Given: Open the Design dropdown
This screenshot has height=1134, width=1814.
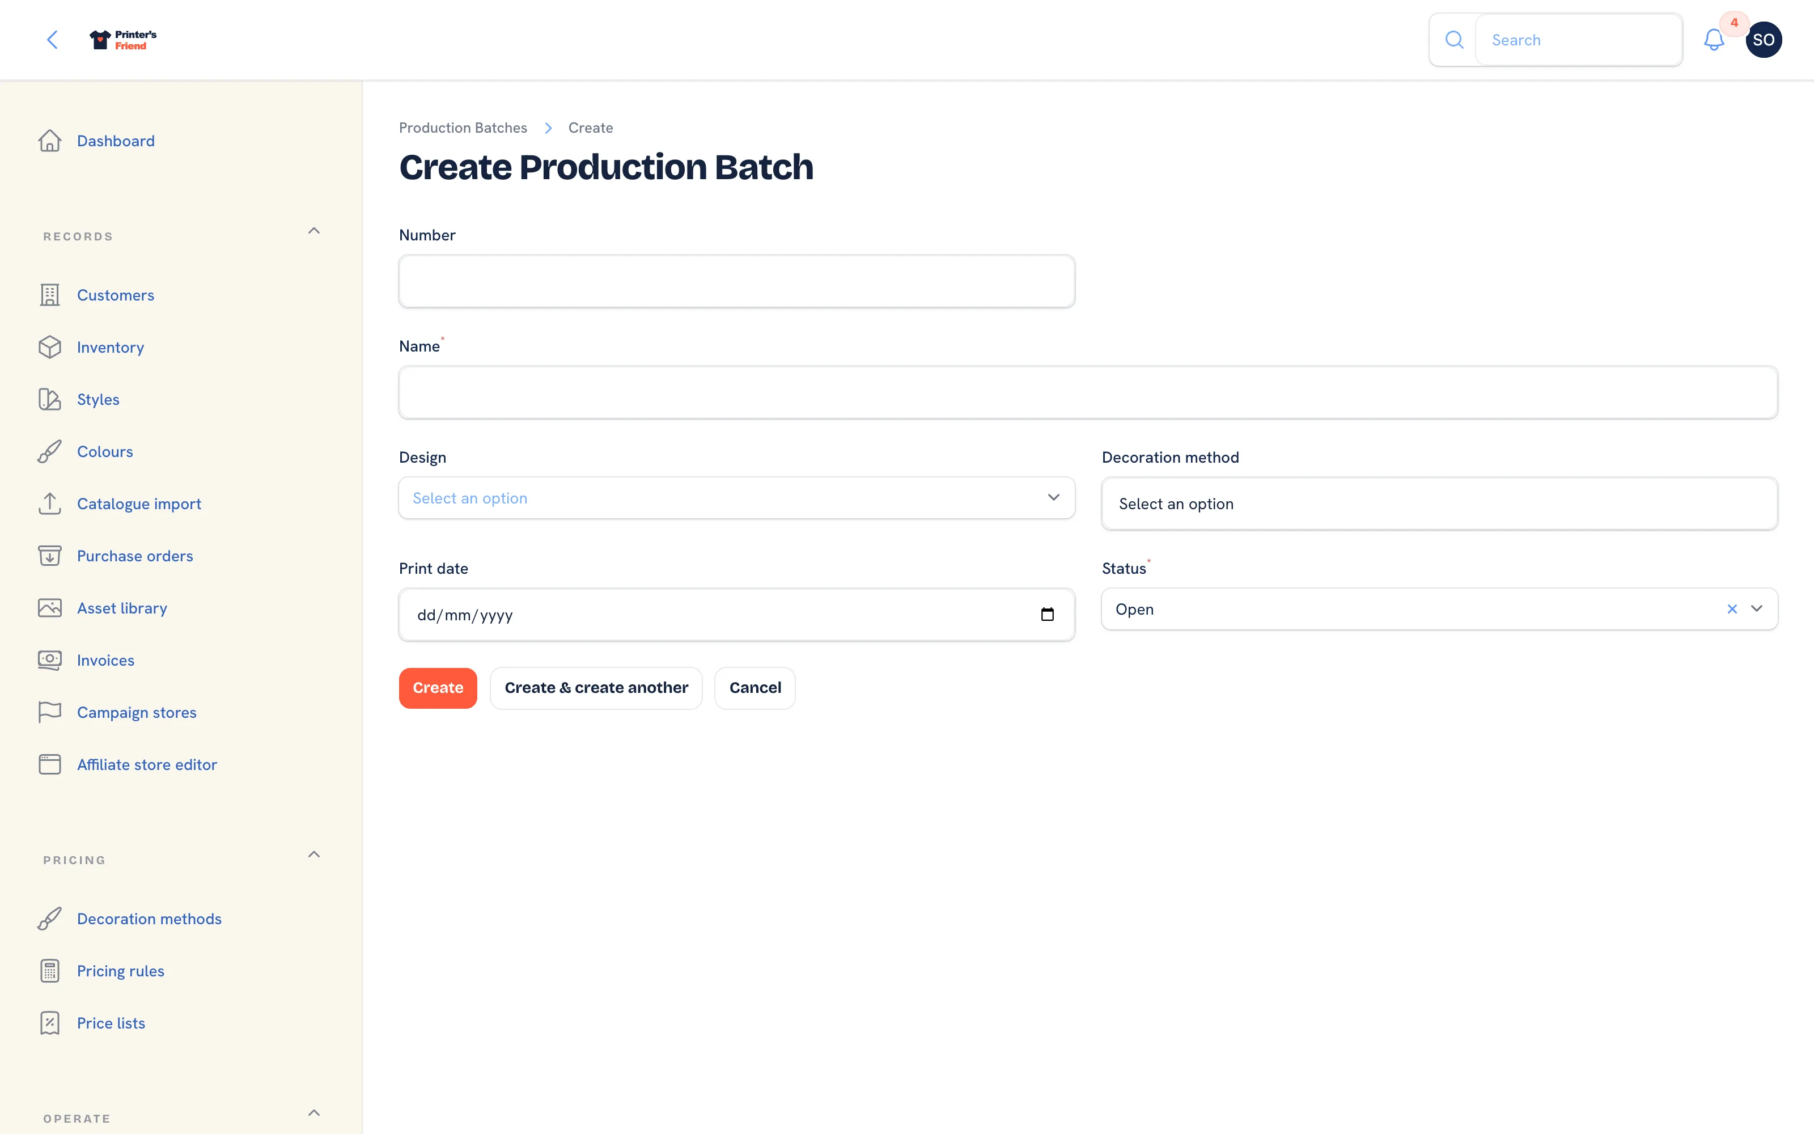Looking at the screenshot, I should click(736, 498).
